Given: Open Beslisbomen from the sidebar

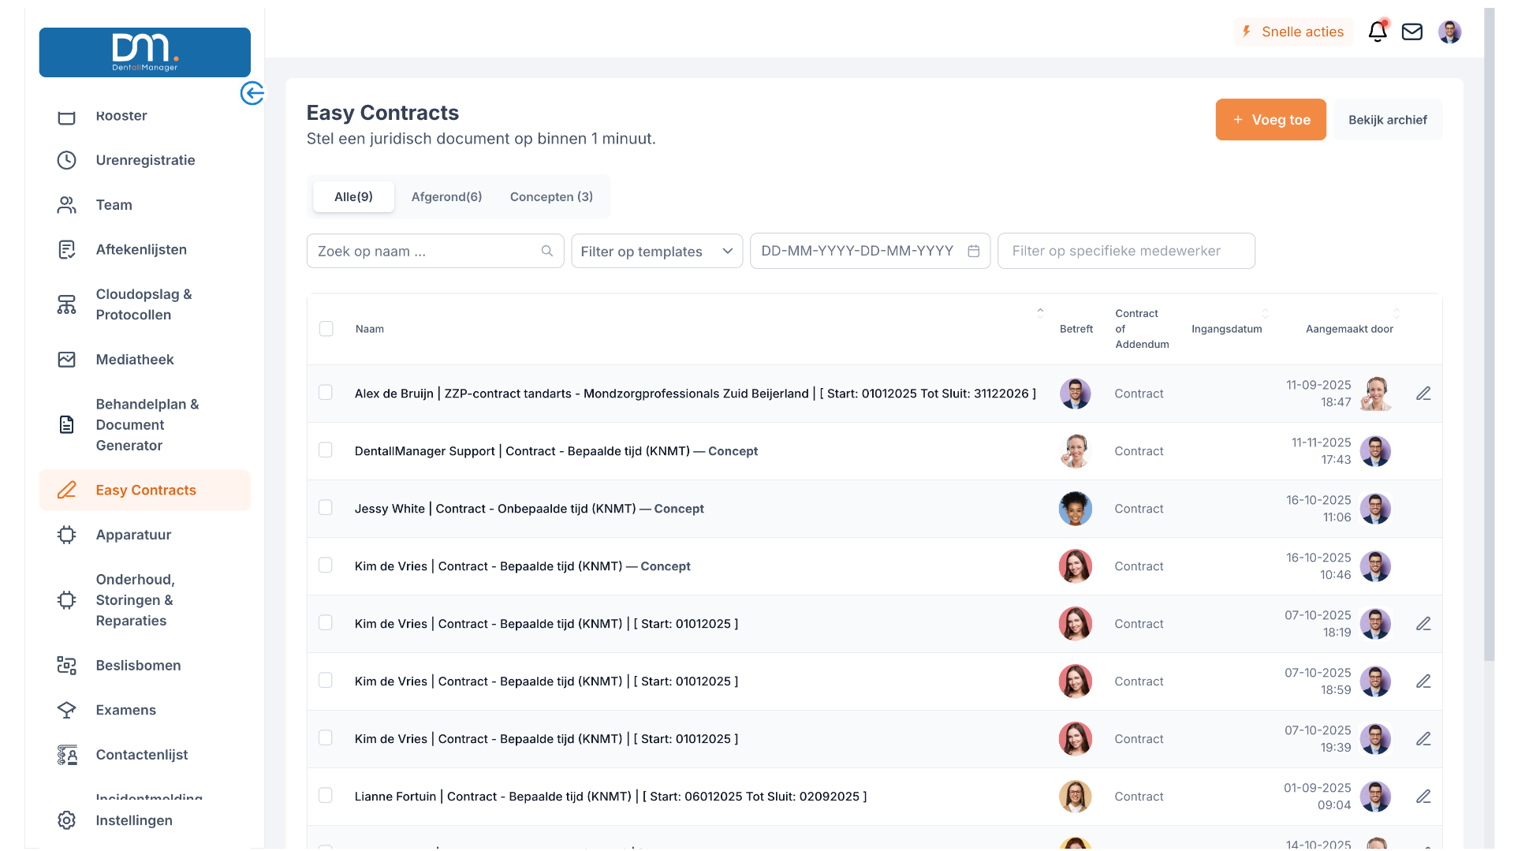Looking at the screenshot, I should [x=138, y=665].
